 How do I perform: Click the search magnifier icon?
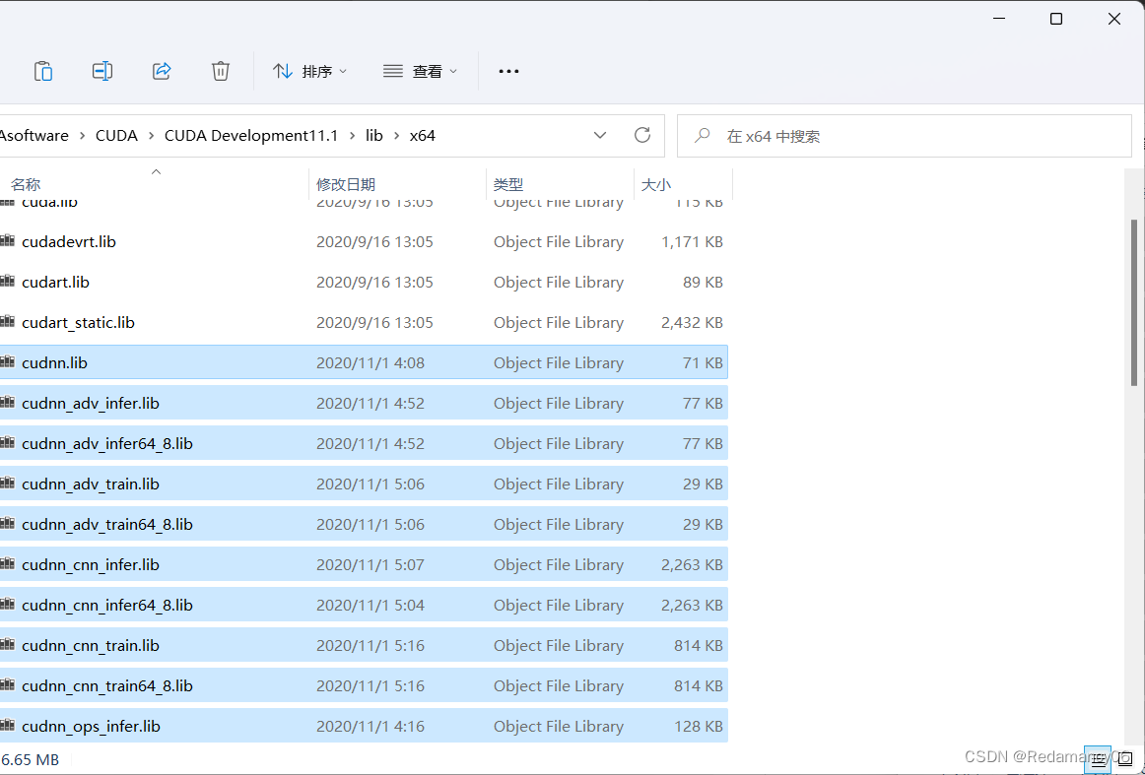[x=703, y=136]
